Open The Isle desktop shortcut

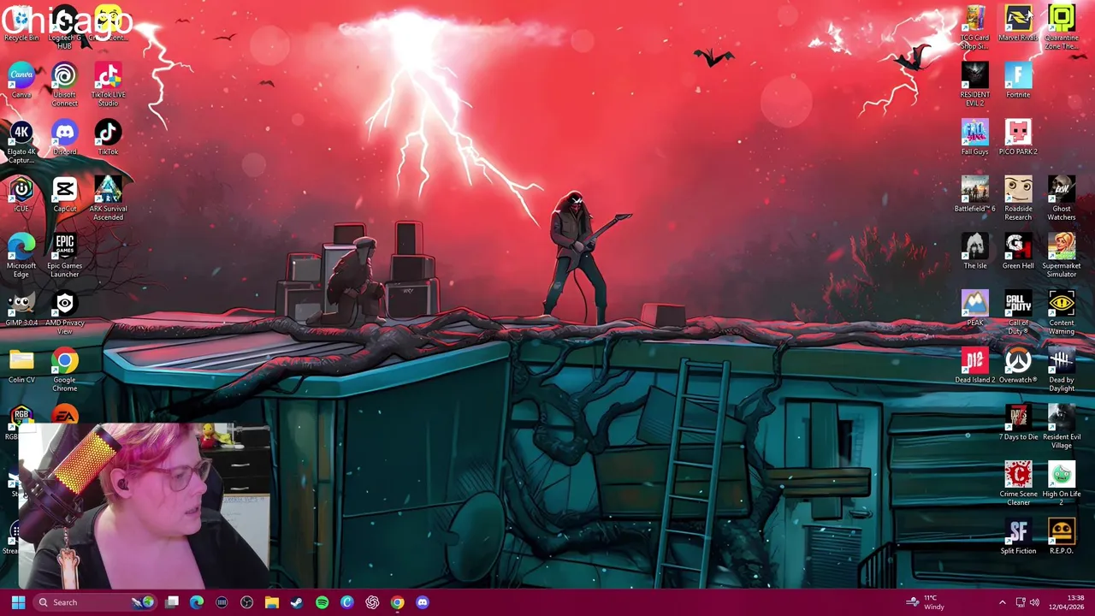pyautogui.click(x=974, y=252)
